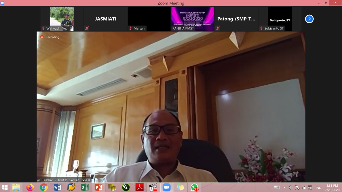
Task: Open Firefox from the taskbar
Action: click(x=30, y=187)
